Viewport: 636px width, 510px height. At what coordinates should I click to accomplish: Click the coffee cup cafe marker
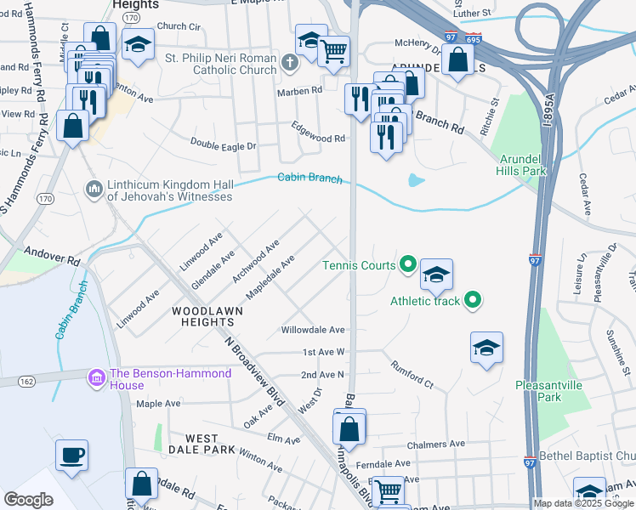(x=71, y=457)
